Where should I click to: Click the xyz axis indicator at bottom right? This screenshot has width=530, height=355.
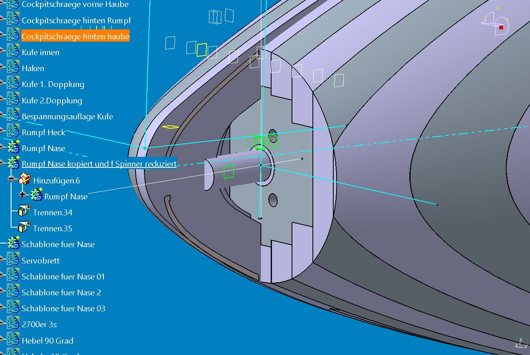tap(520, 344)
